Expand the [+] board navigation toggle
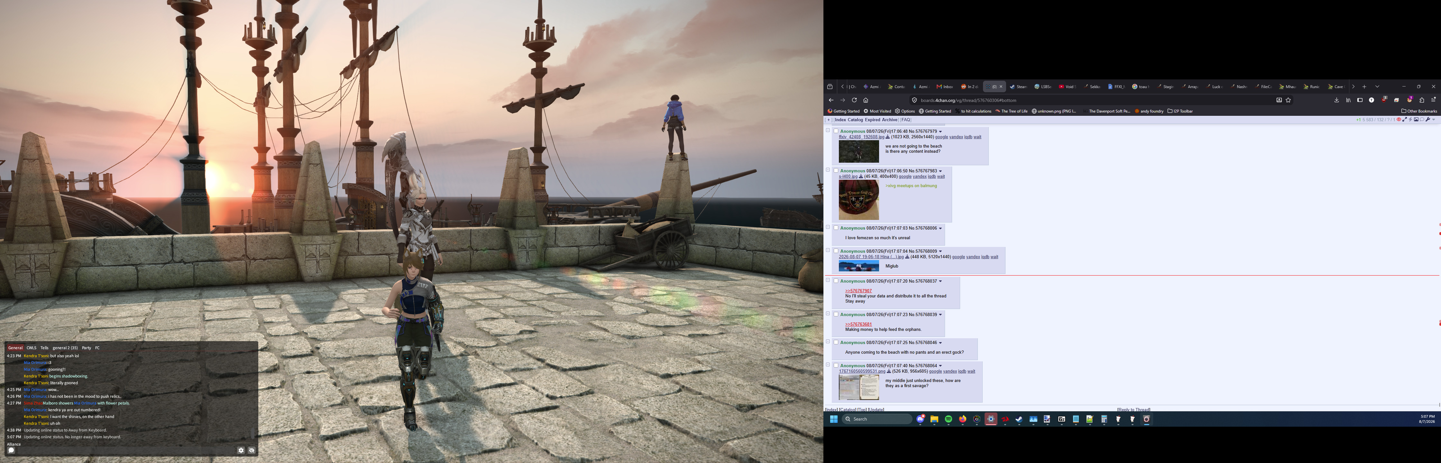 [x=829, y=120]
